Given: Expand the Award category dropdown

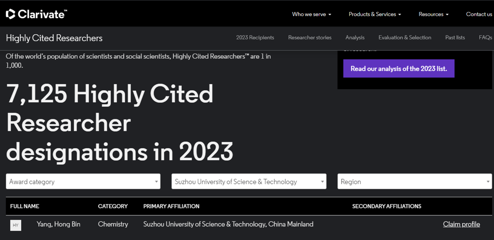Looking at the screenshot, I should (x=83, y=182).
